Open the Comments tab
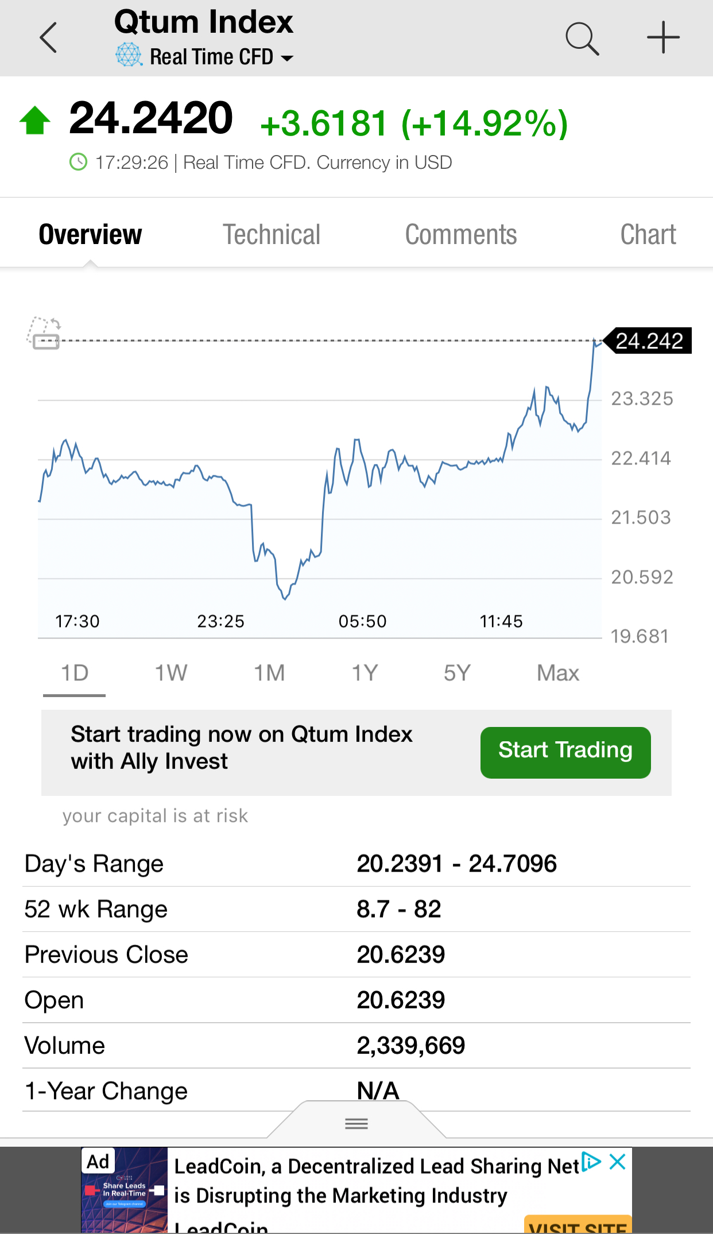The image size is (713, 1234). coord(461,235)
